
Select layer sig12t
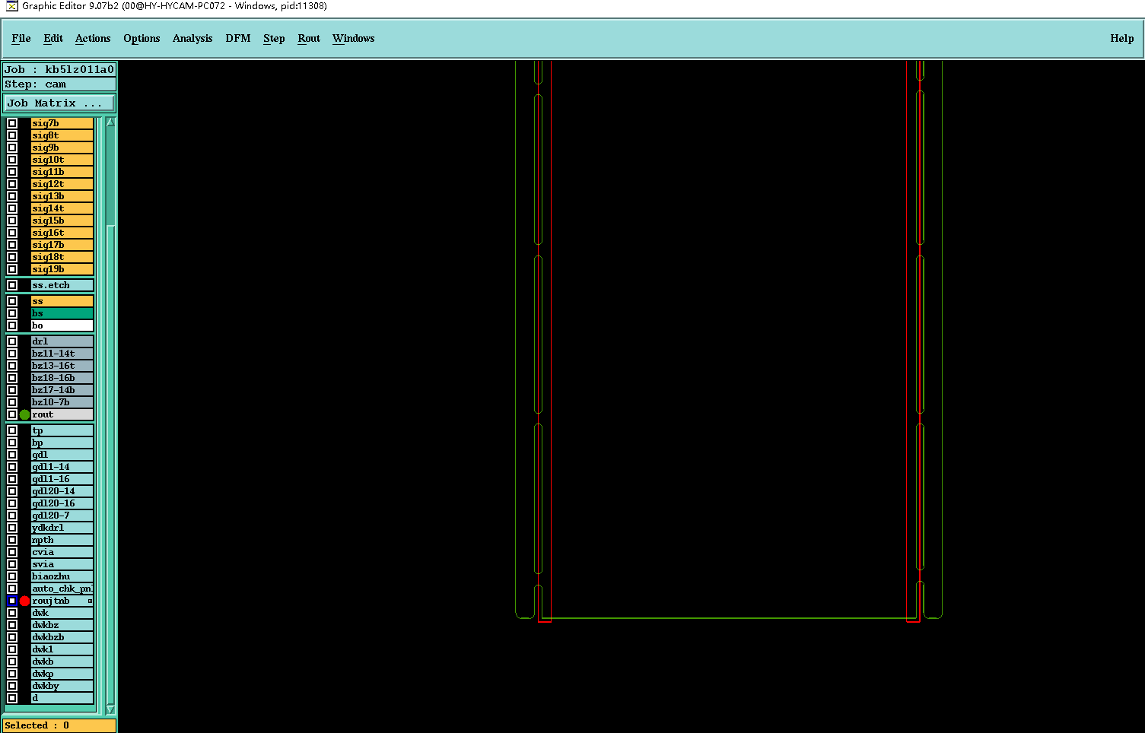click(x=62, y=184)
